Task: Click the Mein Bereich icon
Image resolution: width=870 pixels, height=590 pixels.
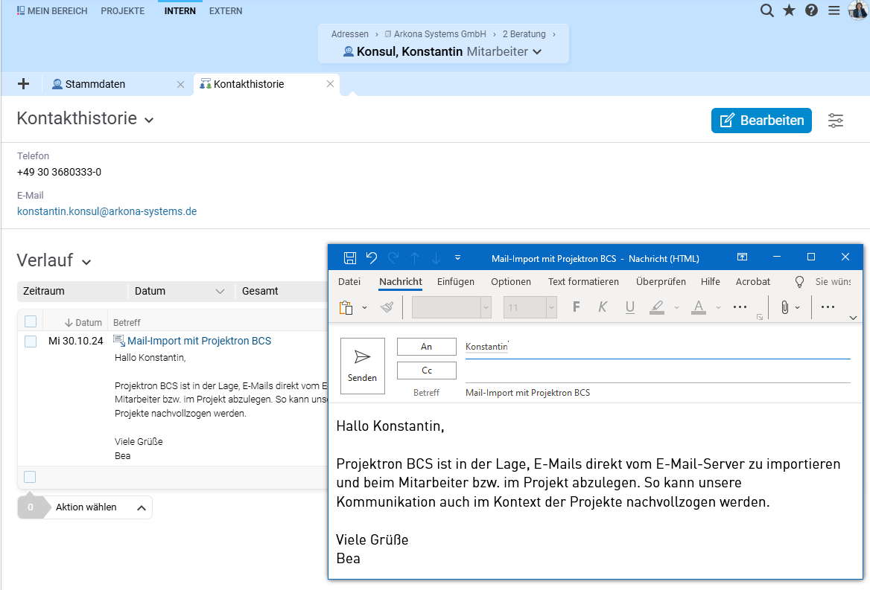Action: coord(21,10)
